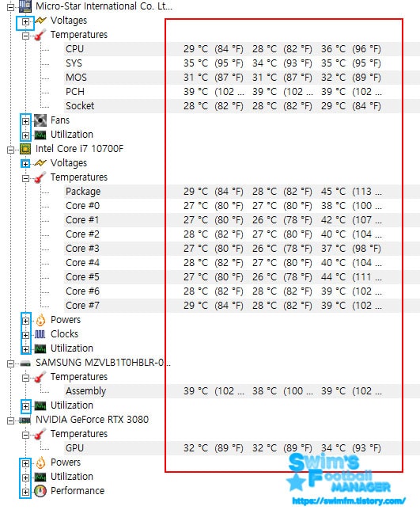420x510 pixels.
Task: Select the Core #2 row
Action: pyautogui.click(x=242, y=234)
